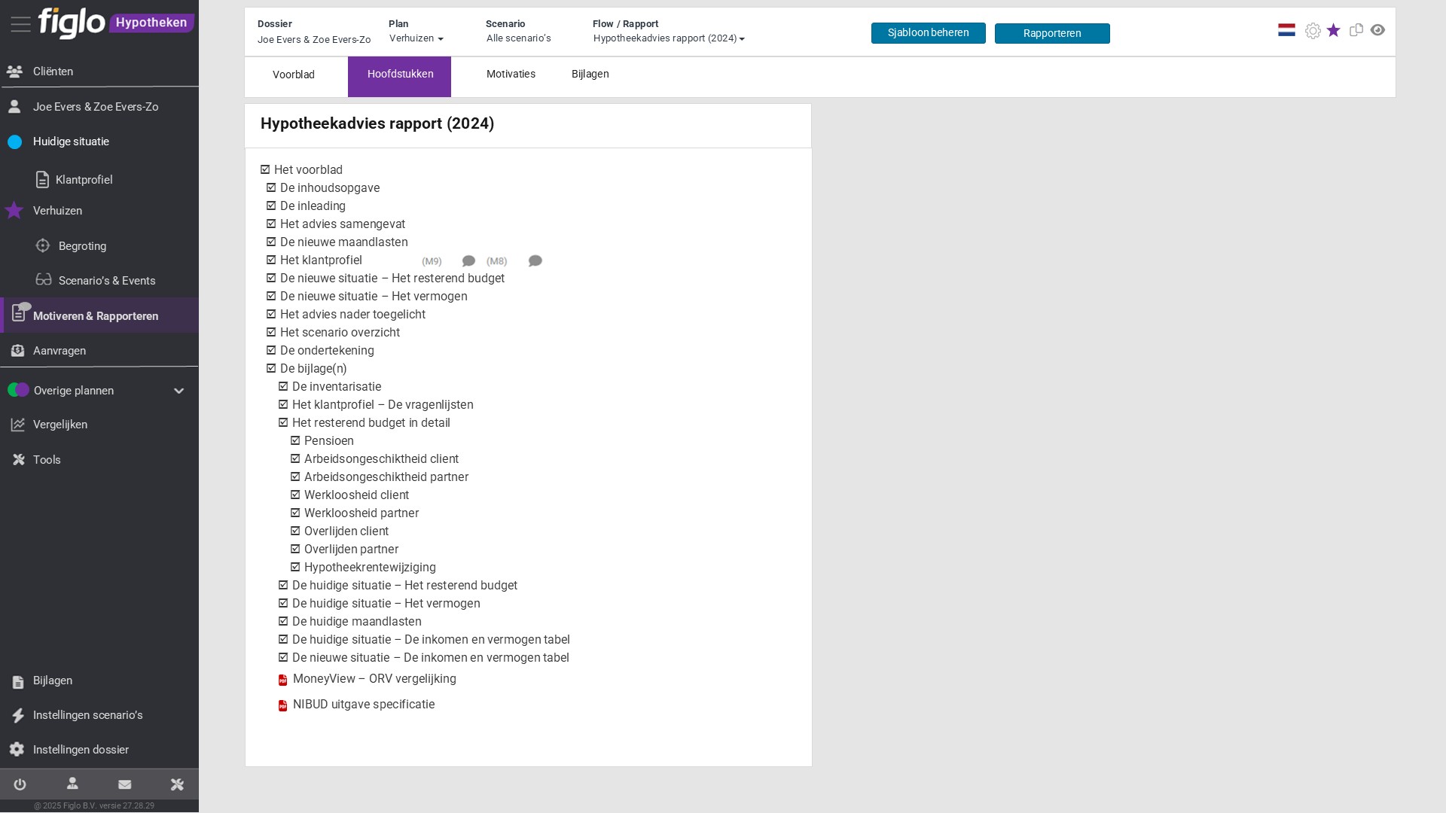Open the M9 comment bubble icon
1446x813 pixels.
point(468,261)
